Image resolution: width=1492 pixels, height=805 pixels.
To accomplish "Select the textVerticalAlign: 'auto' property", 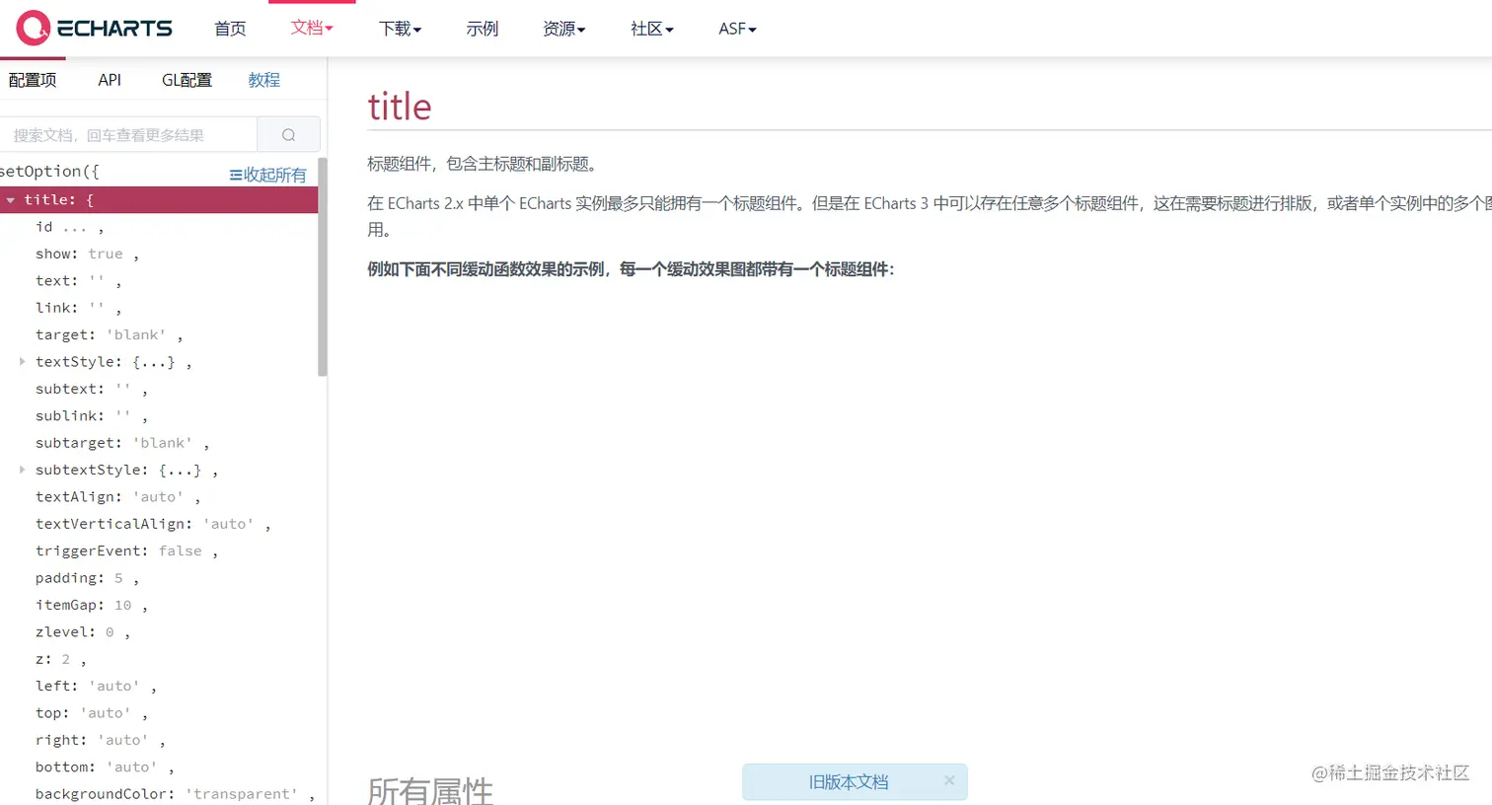I will [x=153, y=524].
